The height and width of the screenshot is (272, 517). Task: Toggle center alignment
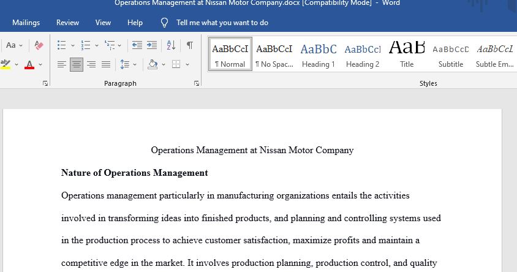[x=77, y=64]
